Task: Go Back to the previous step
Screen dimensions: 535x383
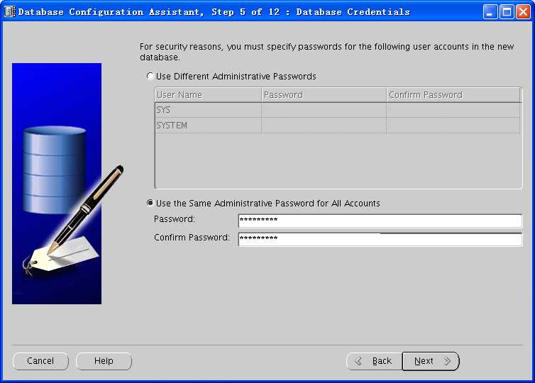Action: tap(375, 361)
